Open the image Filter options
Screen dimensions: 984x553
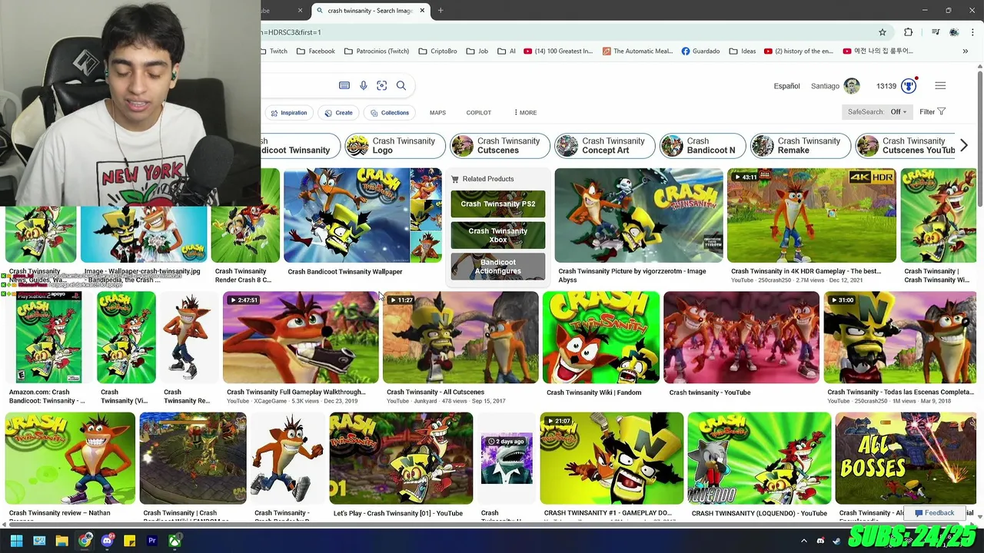(932, 112)
